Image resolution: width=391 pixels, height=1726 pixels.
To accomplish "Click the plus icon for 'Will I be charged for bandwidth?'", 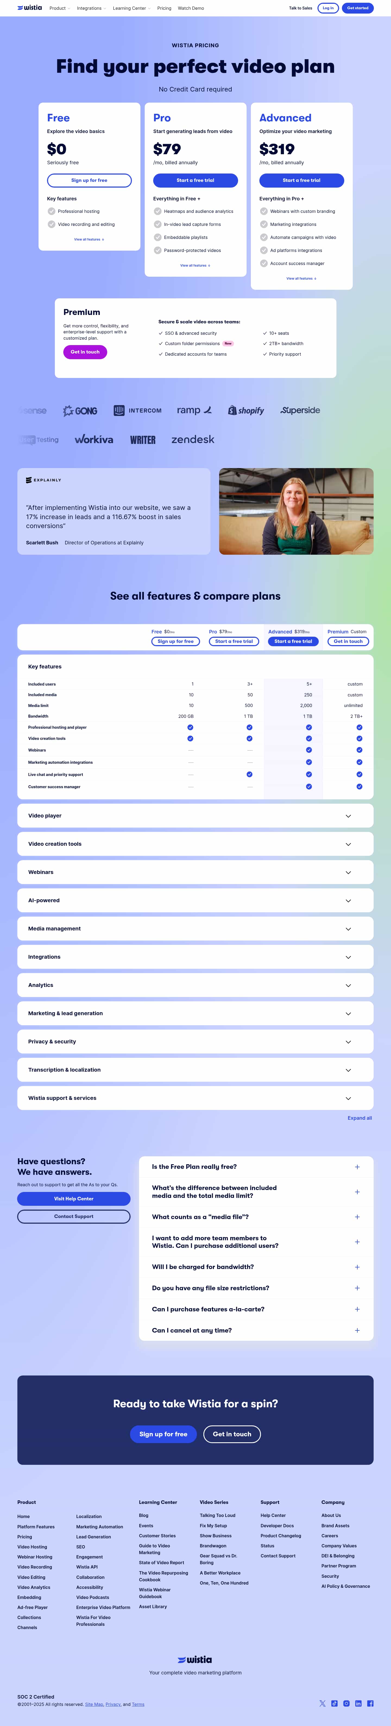I will [x=357, y=1267].
